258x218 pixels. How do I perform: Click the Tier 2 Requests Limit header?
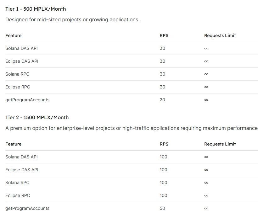(x=220, y=144)
